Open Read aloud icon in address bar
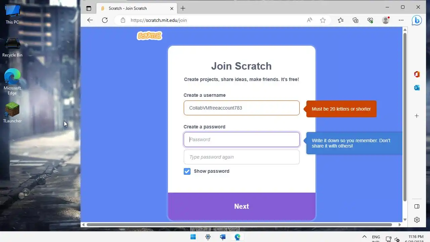Screen dimensions: 430x242 tap(309, 20)
